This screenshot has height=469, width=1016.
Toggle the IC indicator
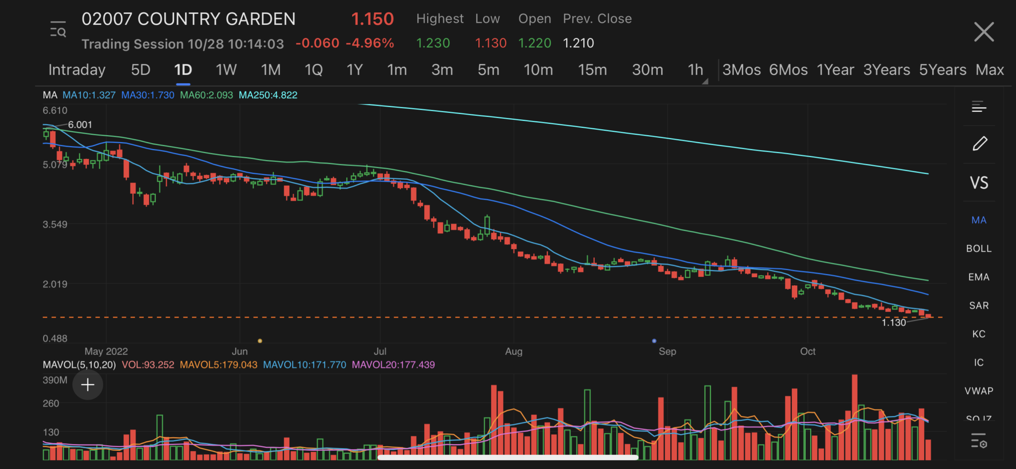tap(979, 363)
